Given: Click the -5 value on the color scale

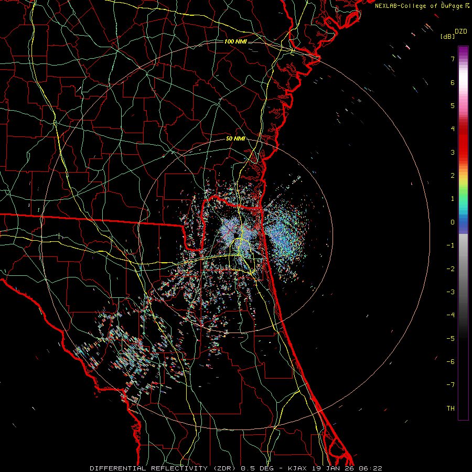Looking at the screenshot, I should 450,338.
